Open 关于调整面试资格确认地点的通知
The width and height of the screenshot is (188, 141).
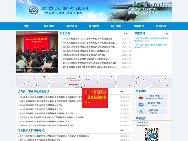pos(52,118)
